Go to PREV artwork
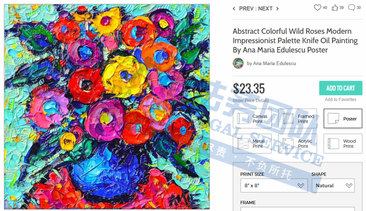 coord(243,8)
